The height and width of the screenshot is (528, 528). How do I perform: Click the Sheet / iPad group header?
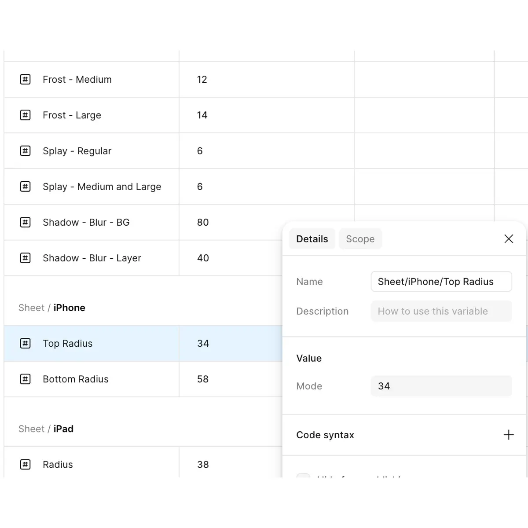tap(46, 429)
